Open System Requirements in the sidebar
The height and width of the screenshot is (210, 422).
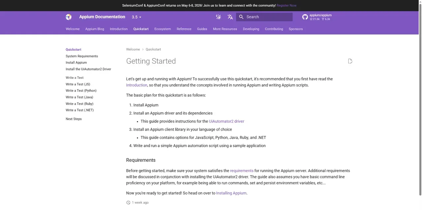82,56
